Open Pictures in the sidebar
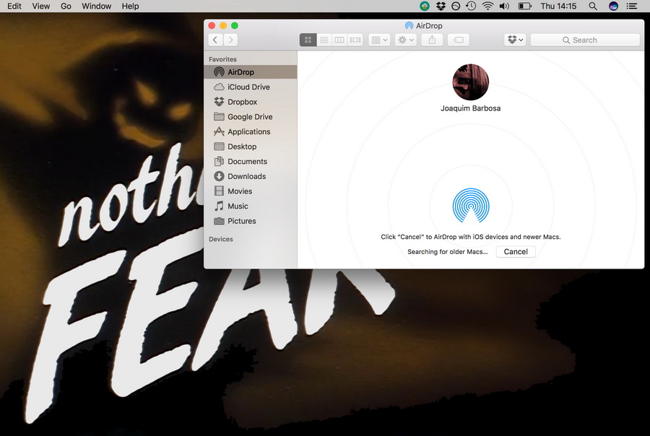 click(x=251, y=222)
